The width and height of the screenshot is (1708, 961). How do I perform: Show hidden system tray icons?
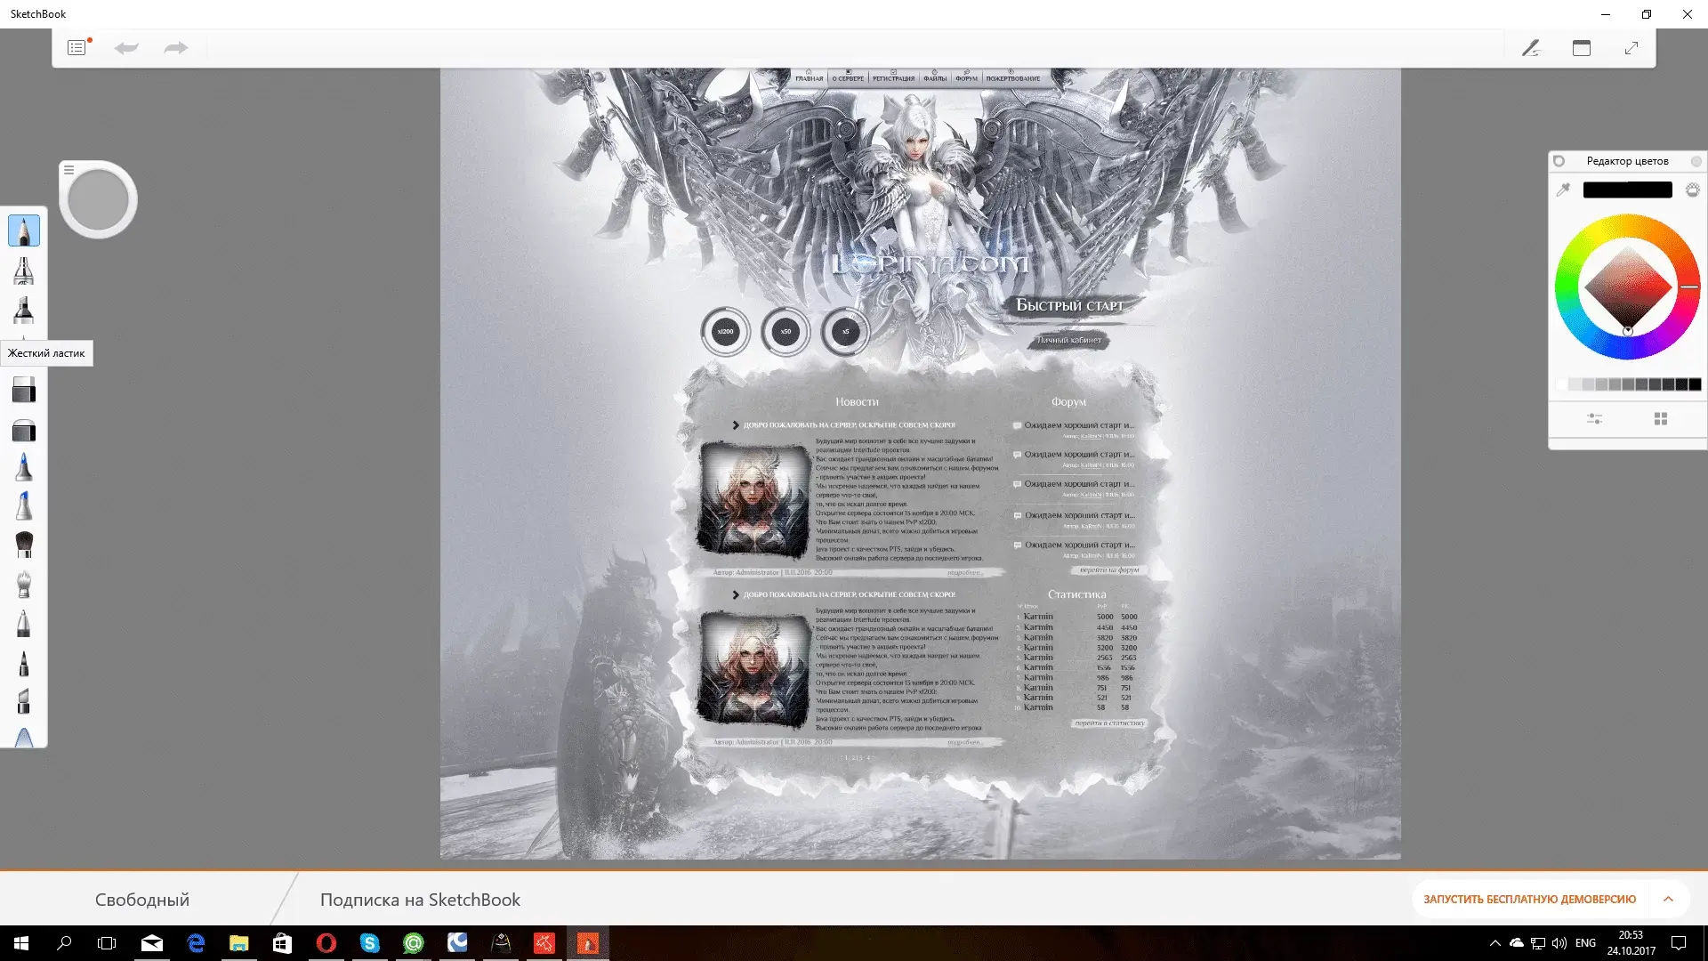1494,943
